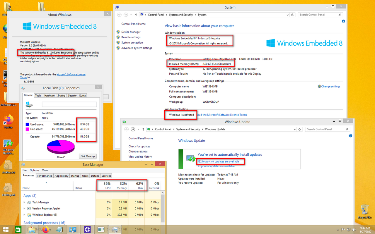Viewport: 375px width, 234px height.
Task: Click Computer name value WI8132-EMB
Action: click(210, 87)
